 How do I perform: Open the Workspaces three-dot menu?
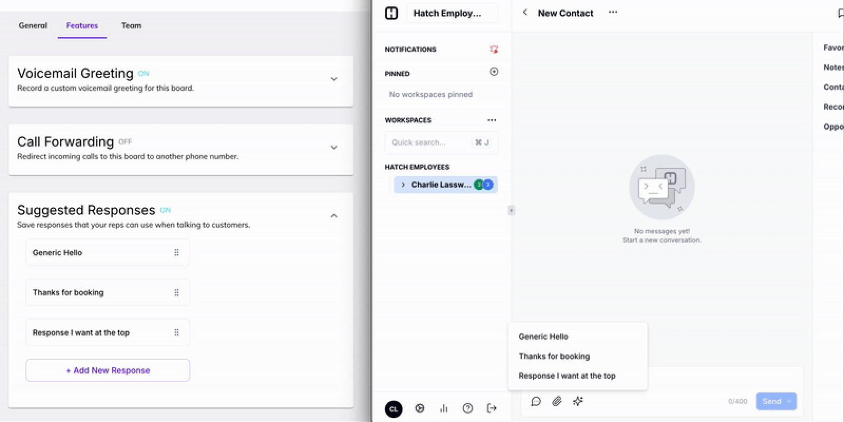point(492,120)
